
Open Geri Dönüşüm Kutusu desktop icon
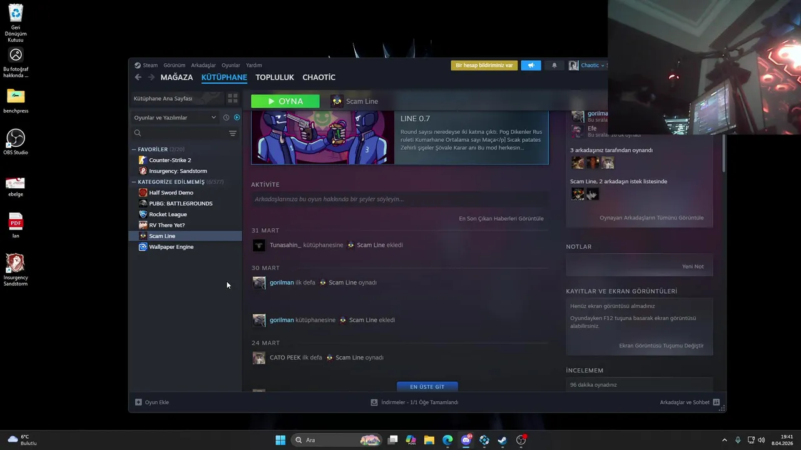point(16,24)
